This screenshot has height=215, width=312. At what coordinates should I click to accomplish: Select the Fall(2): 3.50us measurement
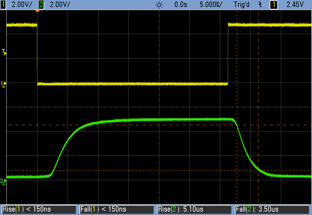pyautogui.click(x=272, y=210)
